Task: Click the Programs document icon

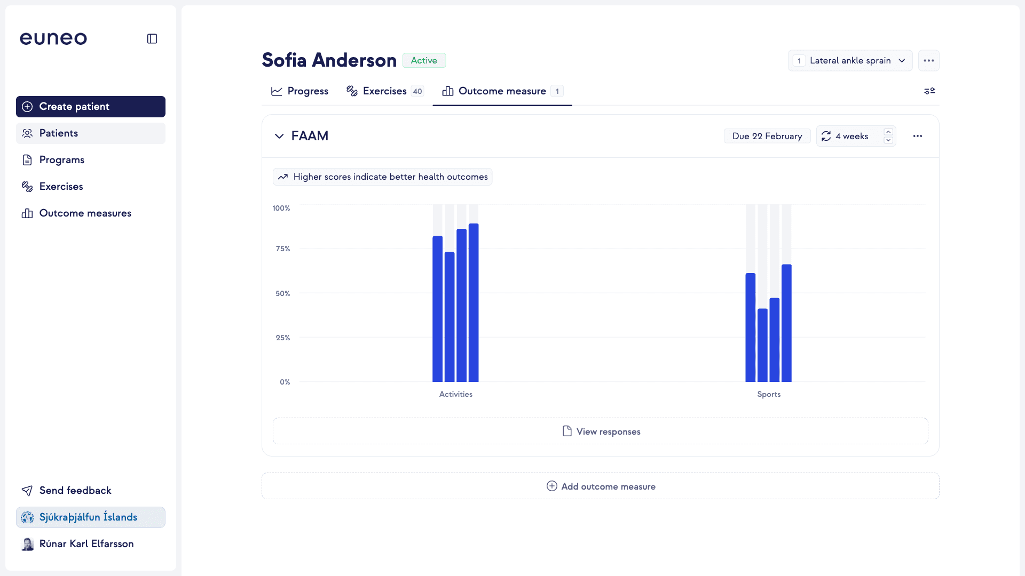Action: [x=27, y=159]
